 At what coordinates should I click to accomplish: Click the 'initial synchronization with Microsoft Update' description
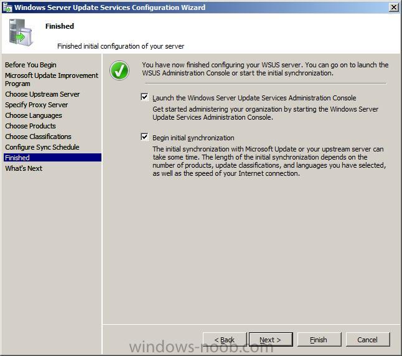click(x=269, y=161)
